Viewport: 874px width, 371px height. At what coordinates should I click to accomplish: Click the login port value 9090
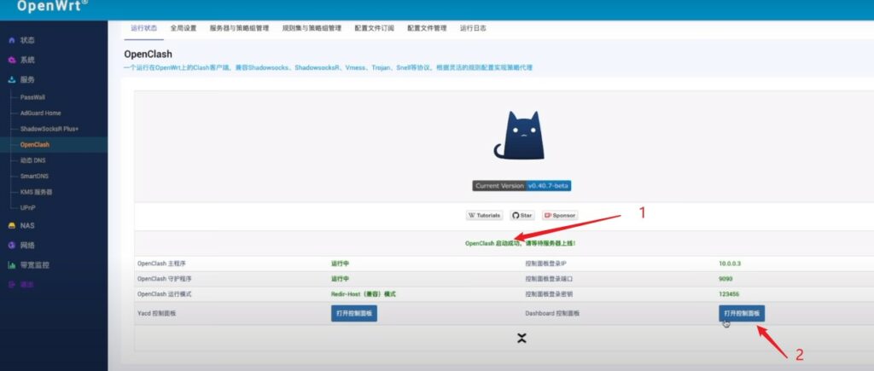pos(725,279)
